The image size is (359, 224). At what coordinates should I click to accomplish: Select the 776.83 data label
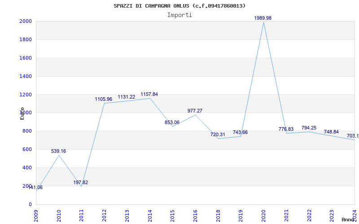286,129
